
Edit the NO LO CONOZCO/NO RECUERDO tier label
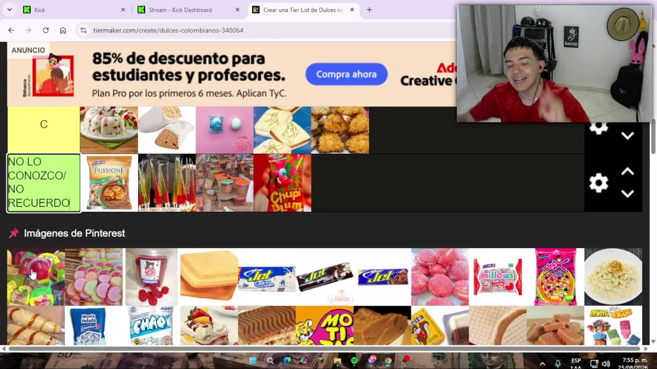[44, 182]
